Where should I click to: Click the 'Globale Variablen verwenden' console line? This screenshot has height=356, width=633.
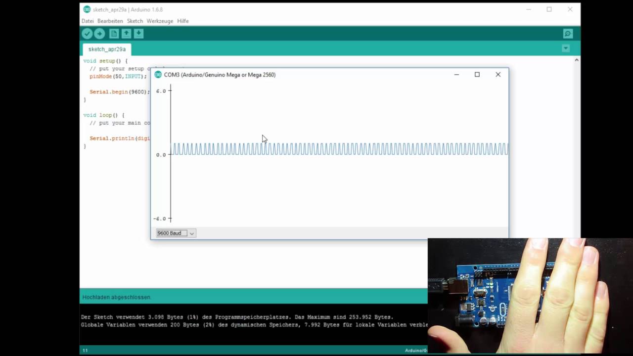pyautogui.click(x=254, y=325)
